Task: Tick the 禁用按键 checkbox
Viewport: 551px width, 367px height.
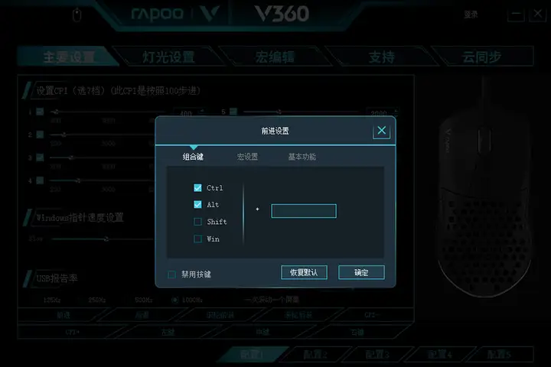Action: (x=172, y=274)
